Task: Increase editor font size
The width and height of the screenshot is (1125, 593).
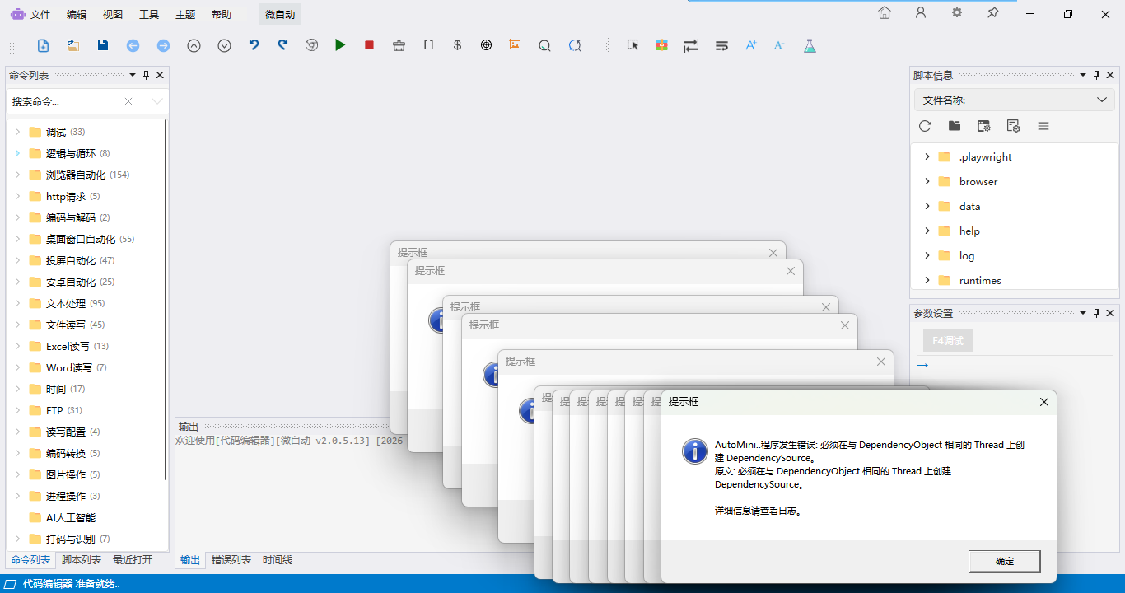Action: click(751, 45)
